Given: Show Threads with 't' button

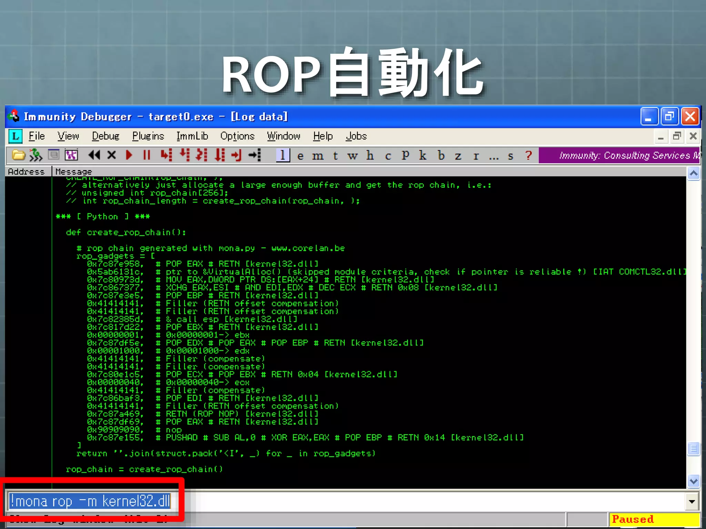Looking at the screenshot, I should [335, 156].
